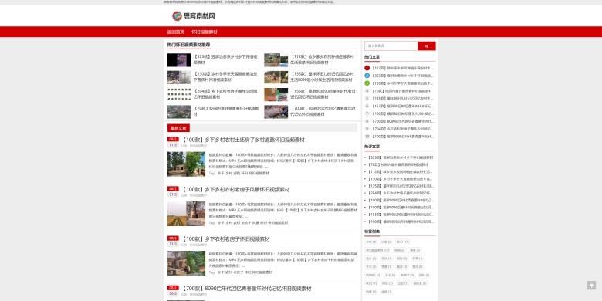Viewport: 602px width, 301px height.
Task: Open the 返回首页 navigation menu item
Action: pyautogui.click(x=176, y=32)
